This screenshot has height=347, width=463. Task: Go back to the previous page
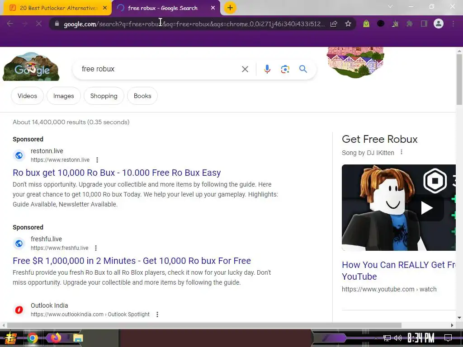pos(10,23)
